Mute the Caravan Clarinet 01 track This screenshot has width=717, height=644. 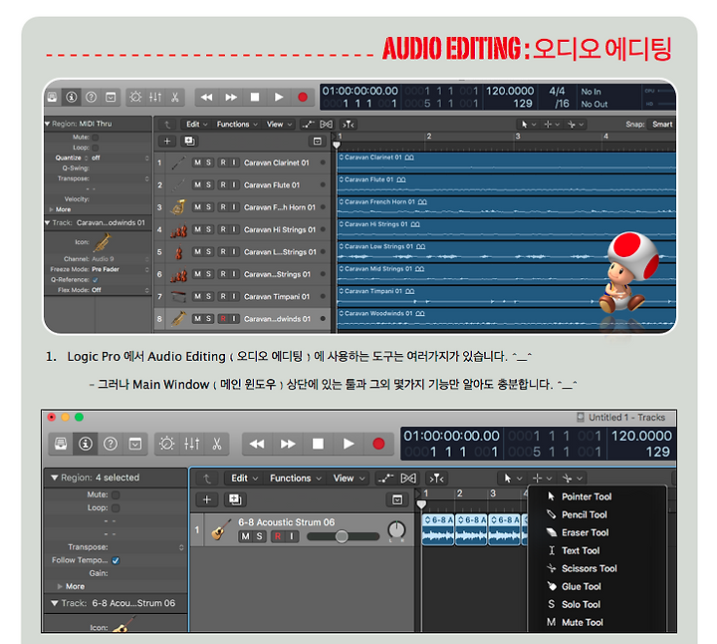click(x=197, y=162)
